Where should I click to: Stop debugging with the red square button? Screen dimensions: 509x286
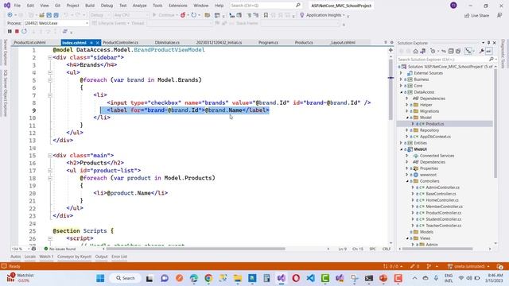pos(17,31)
